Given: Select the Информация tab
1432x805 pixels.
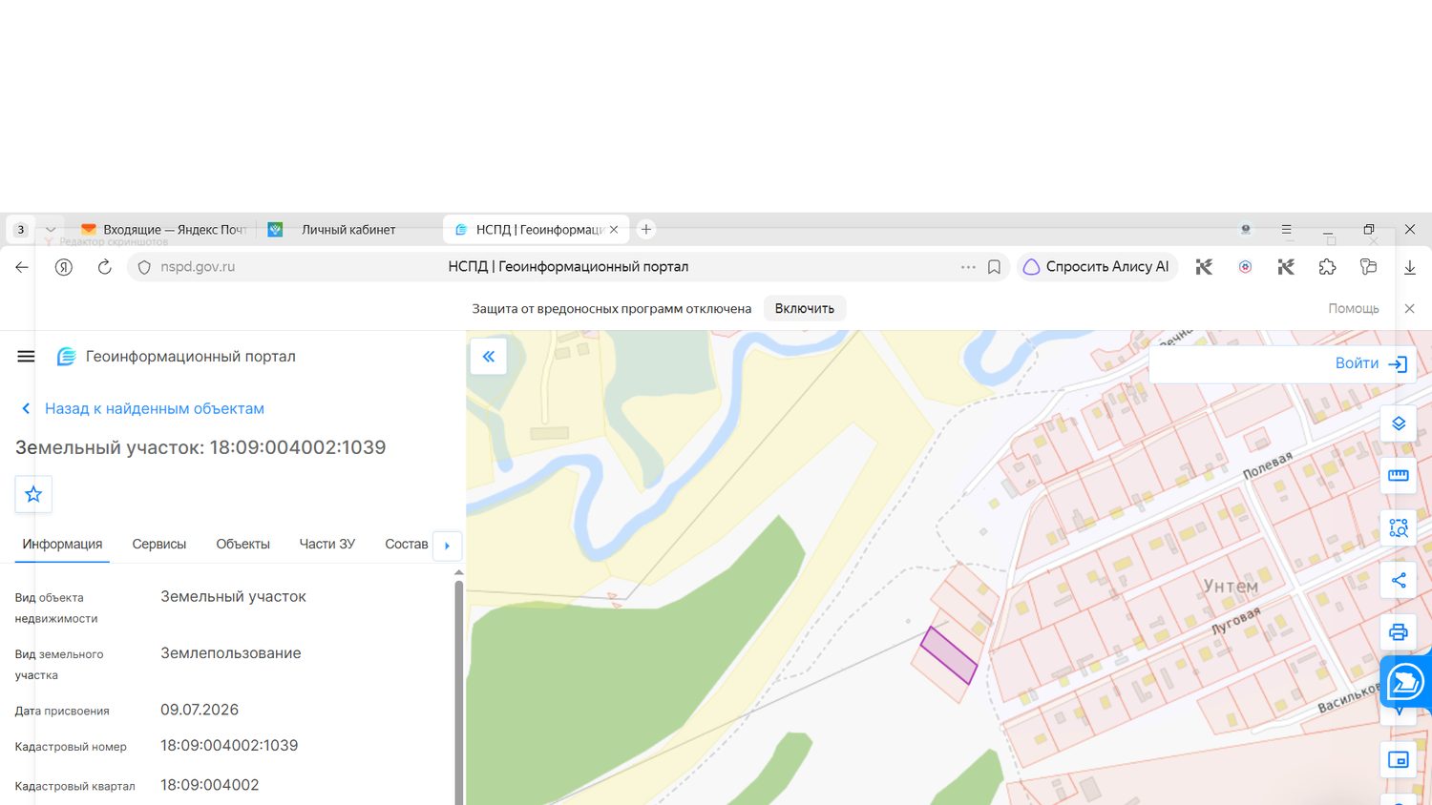Looking at the screenshot, I should click(x=62, y=544).
